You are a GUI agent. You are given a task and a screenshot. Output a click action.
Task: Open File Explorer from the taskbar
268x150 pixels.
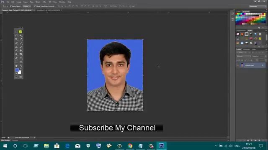click(x=46, y=146)
